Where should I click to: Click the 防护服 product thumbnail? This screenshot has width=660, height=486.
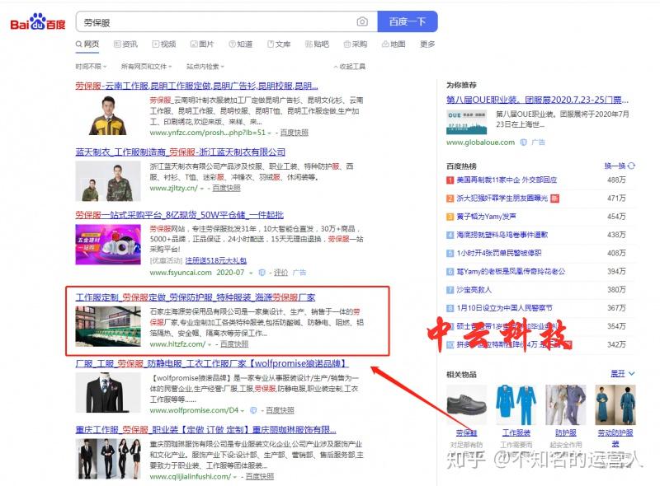[565, 404]
